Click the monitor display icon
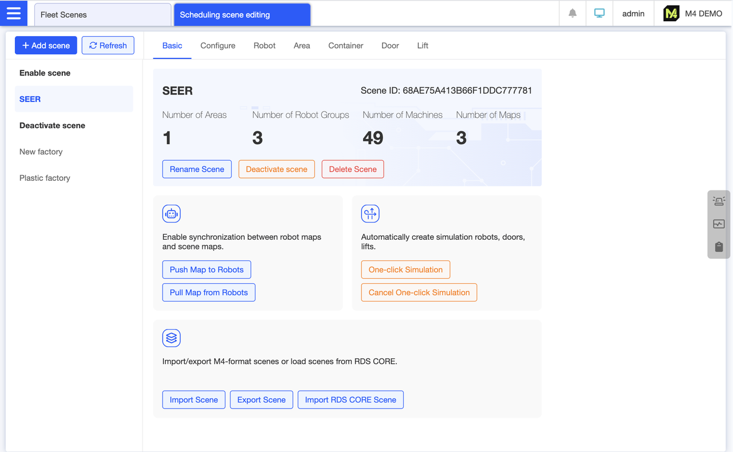 tap(599, 13)
